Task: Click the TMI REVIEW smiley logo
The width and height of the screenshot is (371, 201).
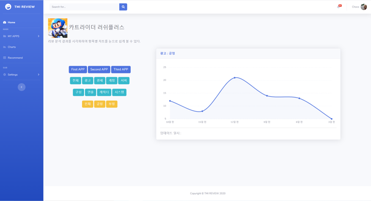Action: [8, 7]
